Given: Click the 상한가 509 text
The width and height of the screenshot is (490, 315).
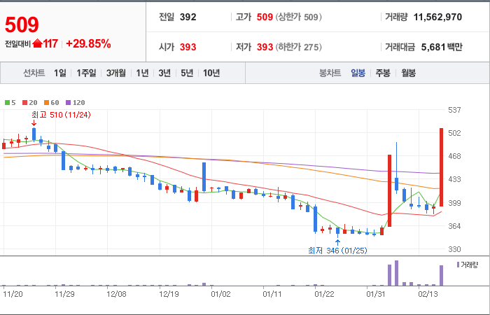Looking at the screenshot, I should [298, 17].
